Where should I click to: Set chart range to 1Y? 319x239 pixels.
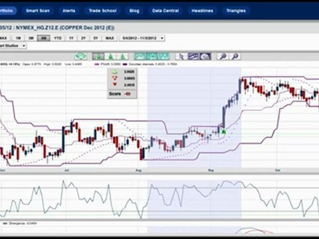[x=71, y=39]
